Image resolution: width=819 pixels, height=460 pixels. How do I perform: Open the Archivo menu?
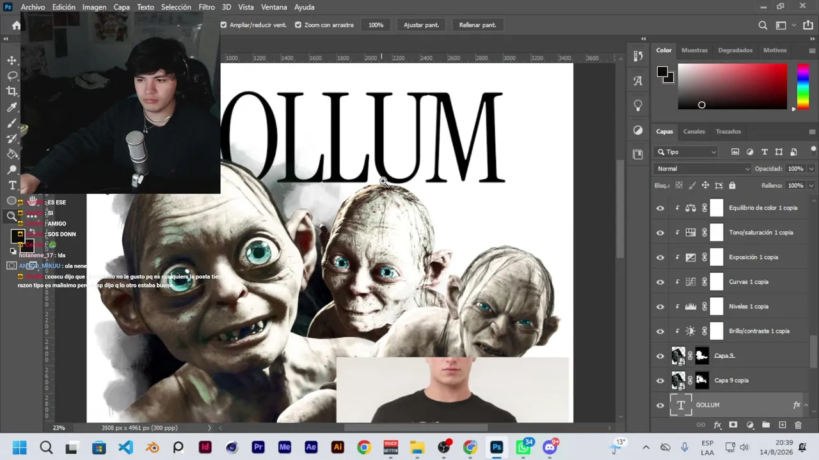[33, 7]
